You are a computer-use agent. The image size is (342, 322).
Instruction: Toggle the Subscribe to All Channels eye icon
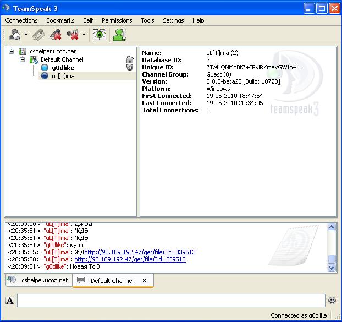pyautogui.click(x=99, y=35)
